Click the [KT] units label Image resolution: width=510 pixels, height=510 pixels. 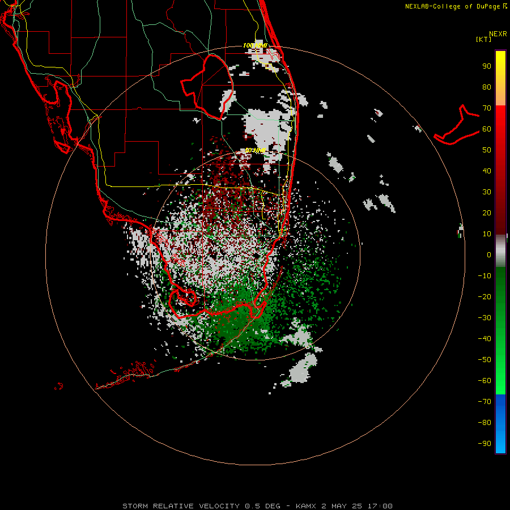pyautogui.click(x=483, y=39)
